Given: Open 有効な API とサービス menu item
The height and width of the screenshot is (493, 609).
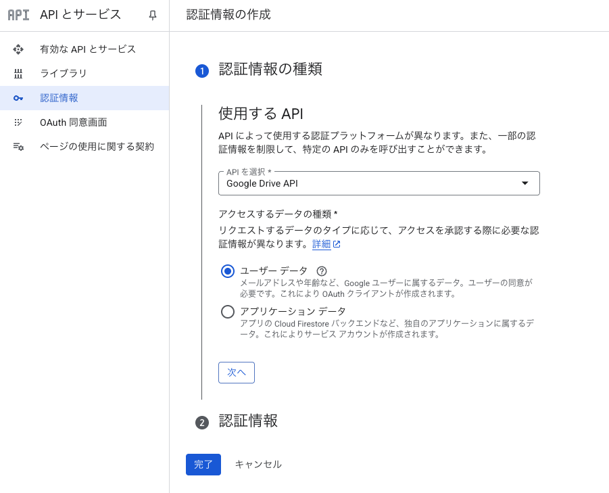Looking at the screenshot, I should (x=88, y=49).
